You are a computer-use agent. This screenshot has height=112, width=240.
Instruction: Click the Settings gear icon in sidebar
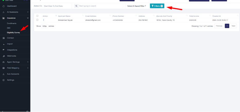coord(4,80)
